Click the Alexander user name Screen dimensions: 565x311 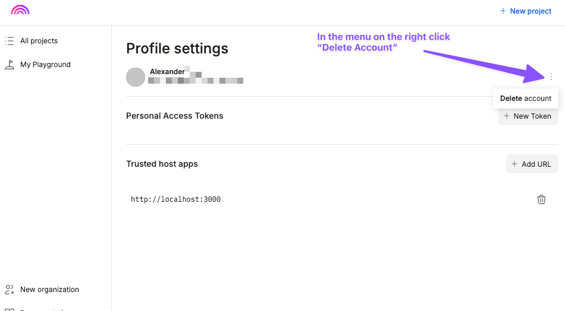click(167, 72)
